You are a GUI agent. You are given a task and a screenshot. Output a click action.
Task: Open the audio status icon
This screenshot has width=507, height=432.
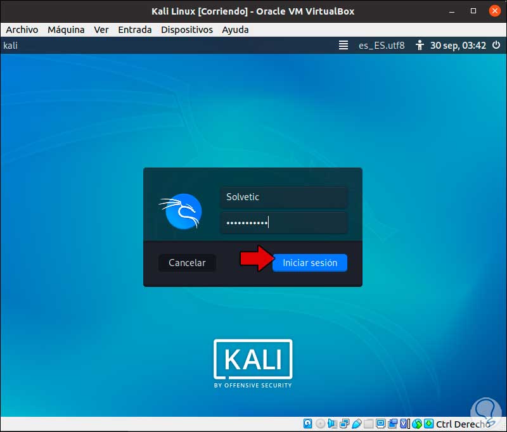332,423
